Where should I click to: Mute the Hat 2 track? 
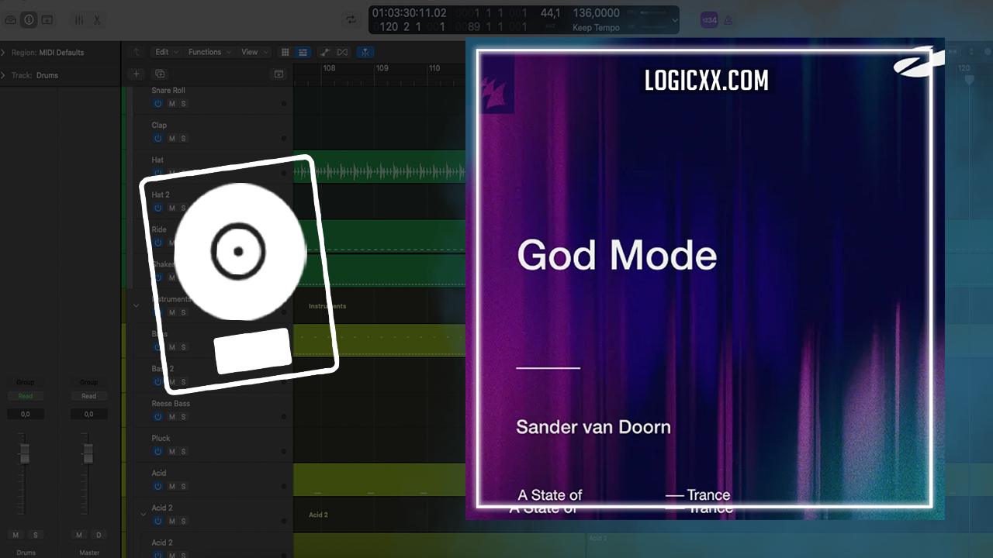pyautogui.click(x=172, y=208)
